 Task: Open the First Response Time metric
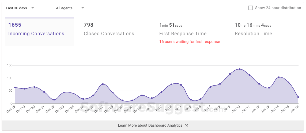click(x=183, y=30)
